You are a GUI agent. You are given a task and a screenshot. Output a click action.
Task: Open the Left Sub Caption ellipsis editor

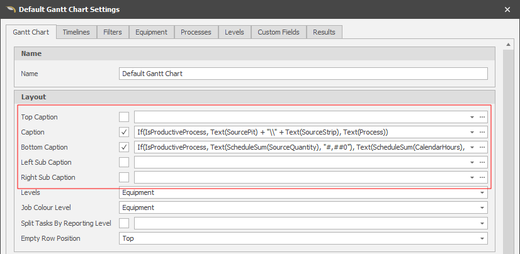[482, 162]
